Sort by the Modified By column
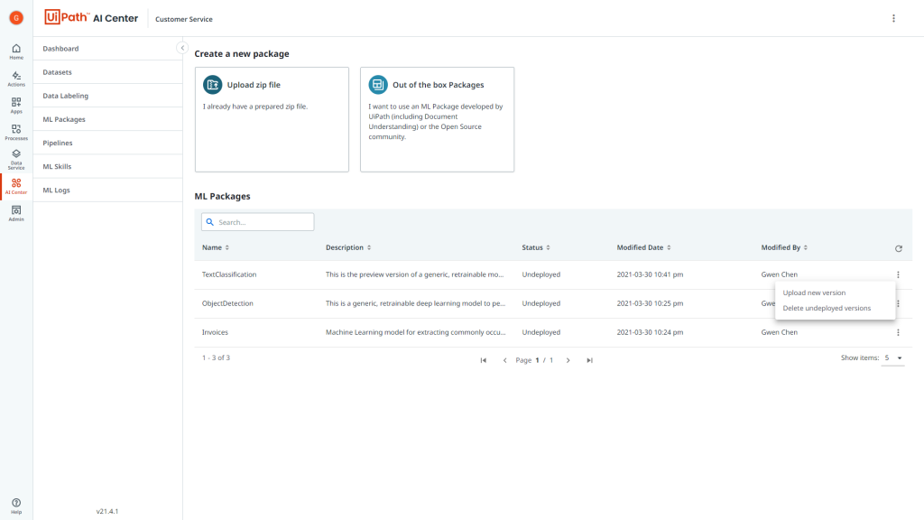 tap(784, 247)
